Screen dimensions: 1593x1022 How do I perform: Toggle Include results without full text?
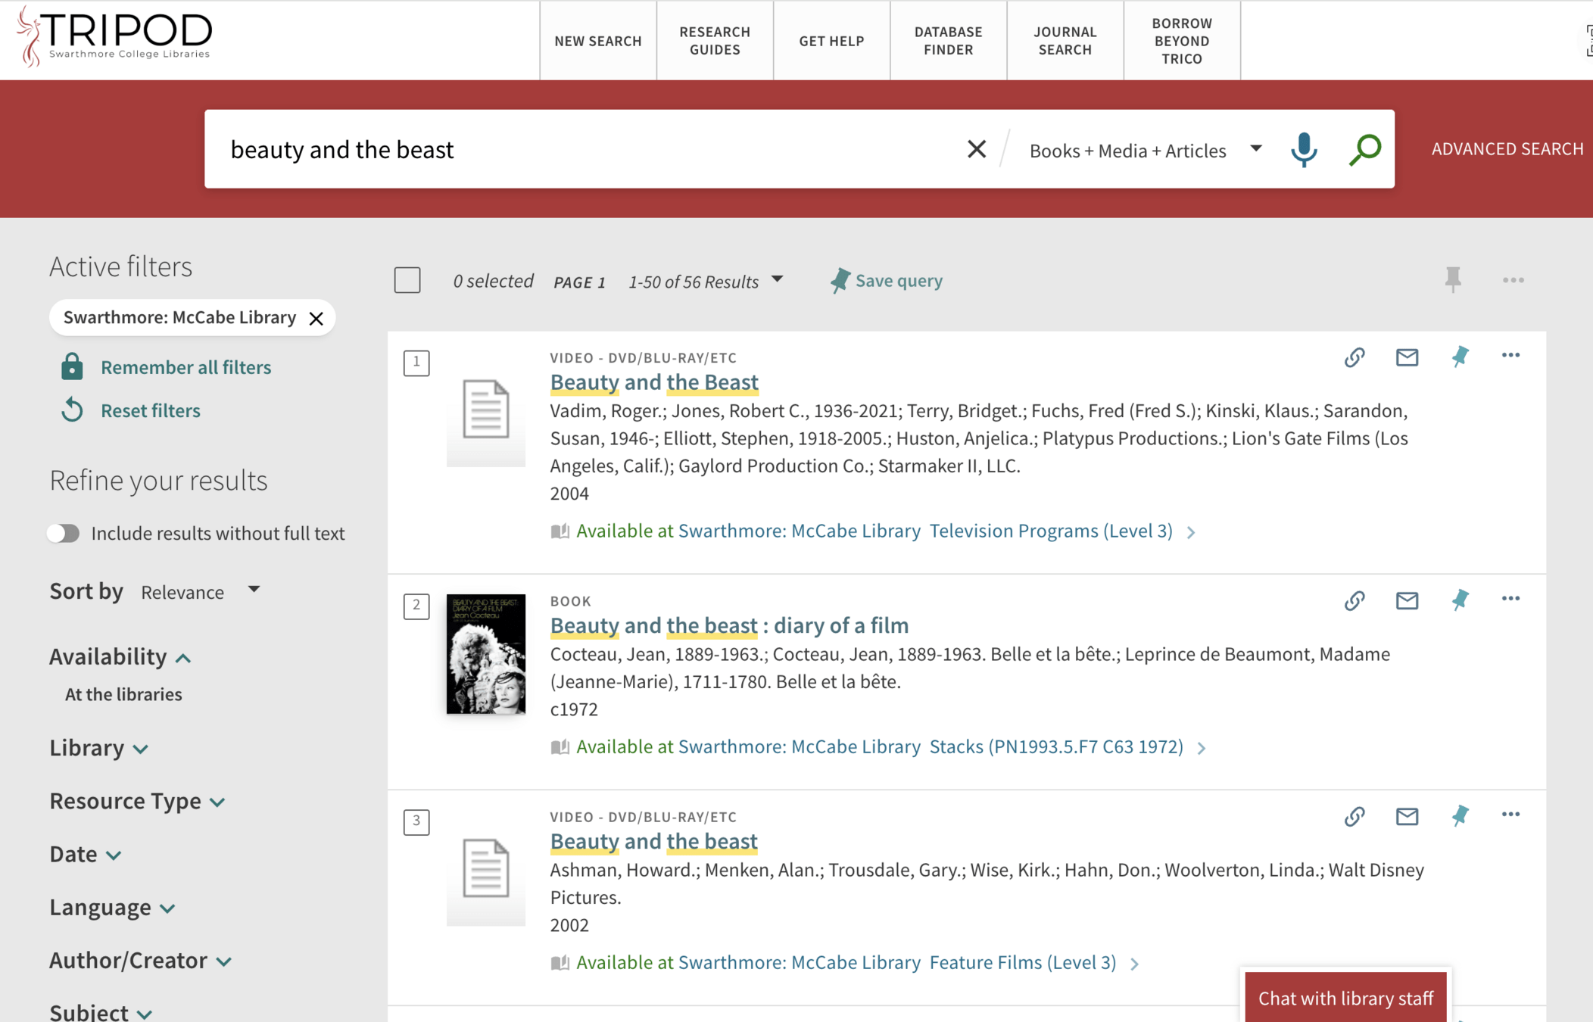point(64,534)
